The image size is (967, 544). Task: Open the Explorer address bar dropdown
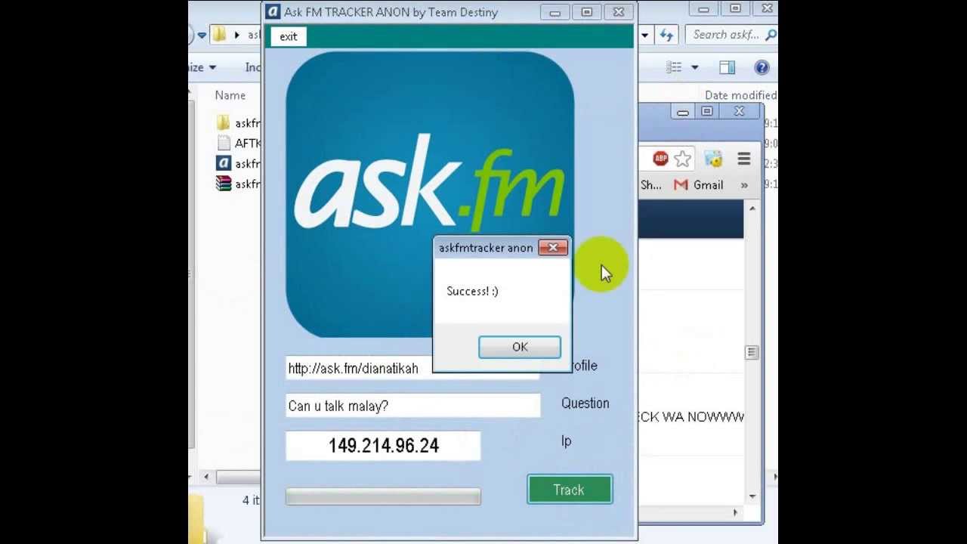(645, 35)
